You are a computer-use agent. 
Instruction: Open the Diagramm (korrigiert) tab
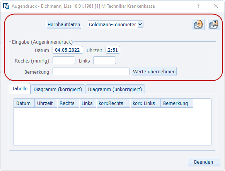(58, 90)
